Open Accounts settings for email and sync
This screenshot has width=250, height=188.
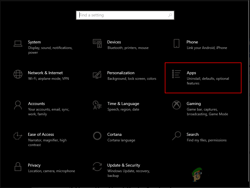click(36, 104)
